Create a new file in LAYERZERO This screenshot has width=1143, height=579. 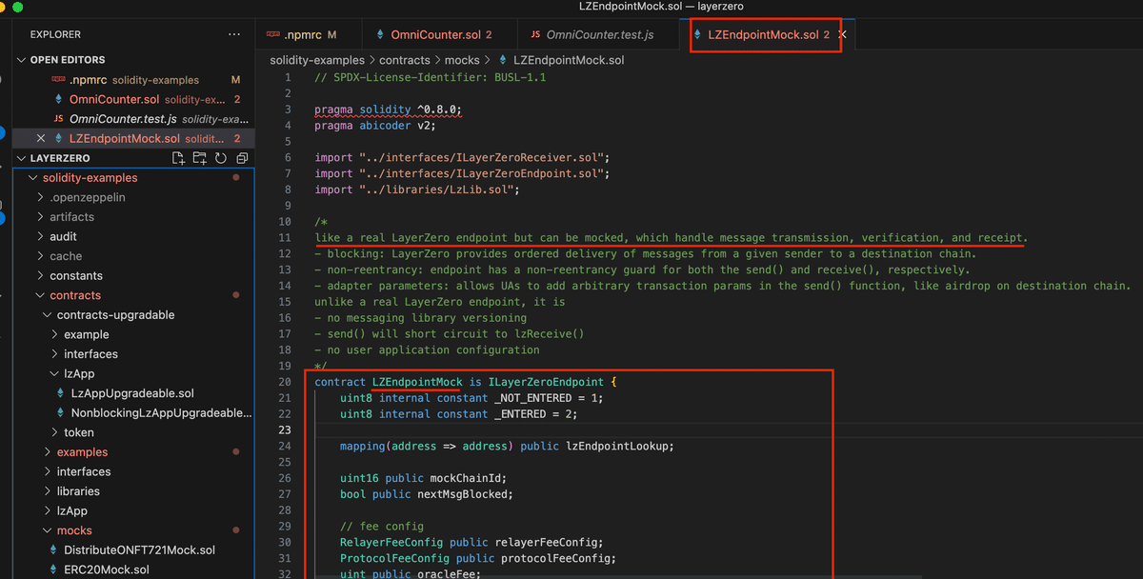click(x=178, y=158)
